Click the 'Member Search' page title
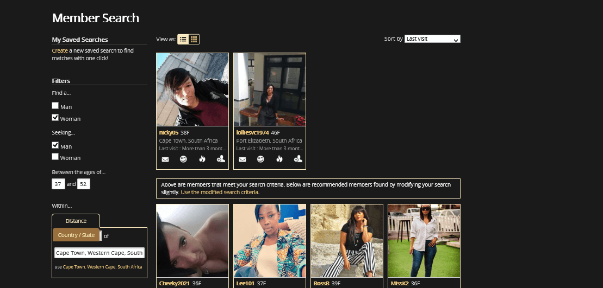 95,18
